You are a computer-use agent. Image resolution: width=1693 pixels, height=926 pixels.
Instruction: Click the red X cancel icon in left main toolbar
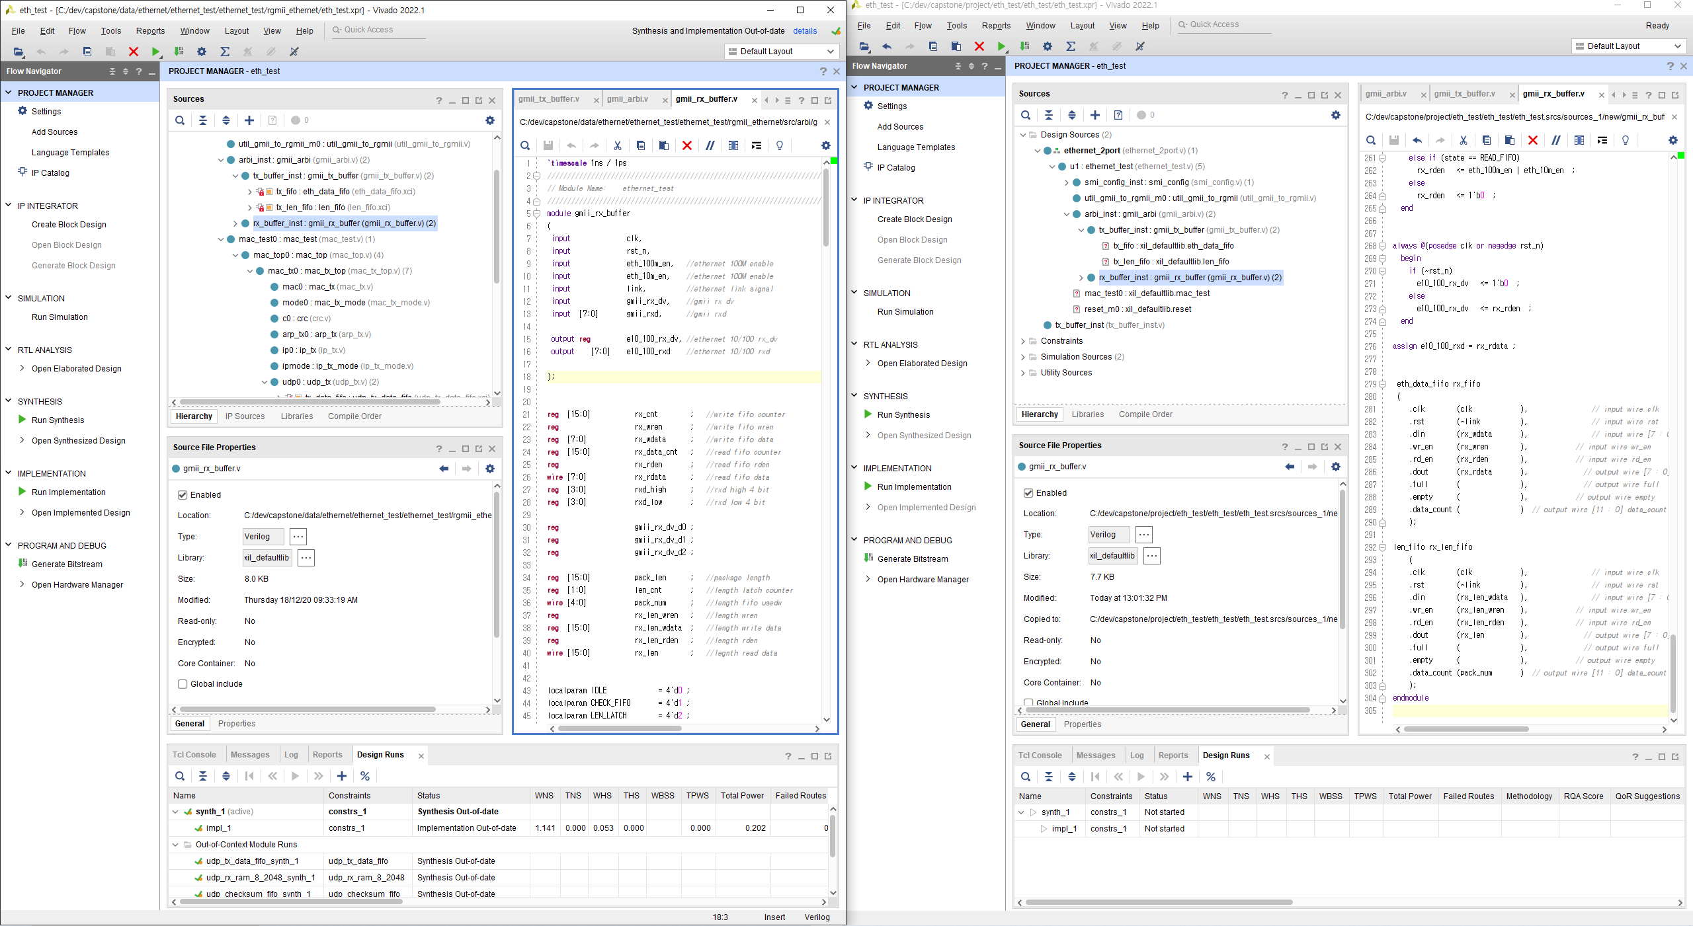point(133,52)
